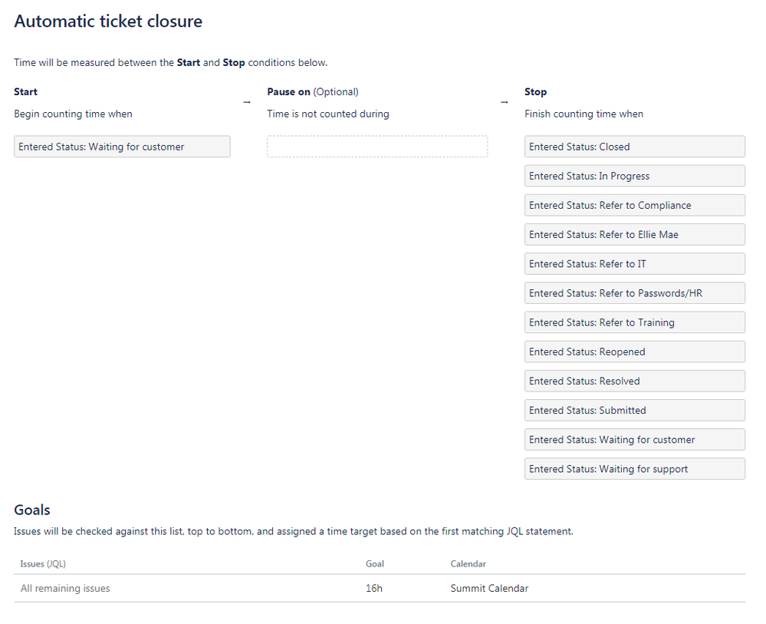The image size is (766, 624).
Task: Click the All remaining issues goal row
Action: [65, 589]
